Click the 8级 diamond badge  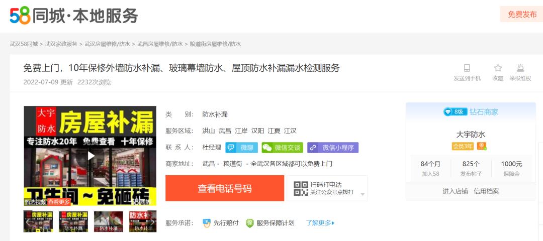pos(455,111)
